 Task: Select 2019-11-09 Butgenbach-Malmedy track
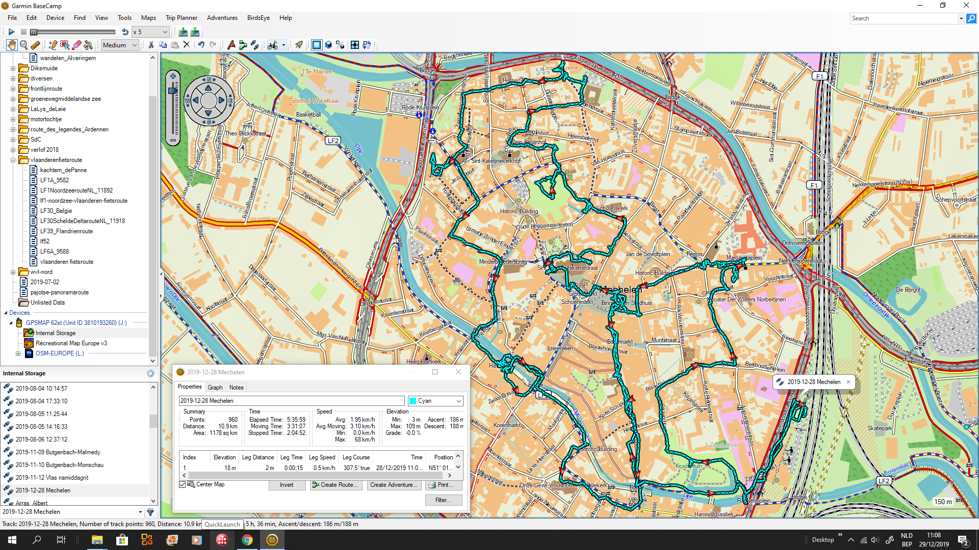pos(58,452)
